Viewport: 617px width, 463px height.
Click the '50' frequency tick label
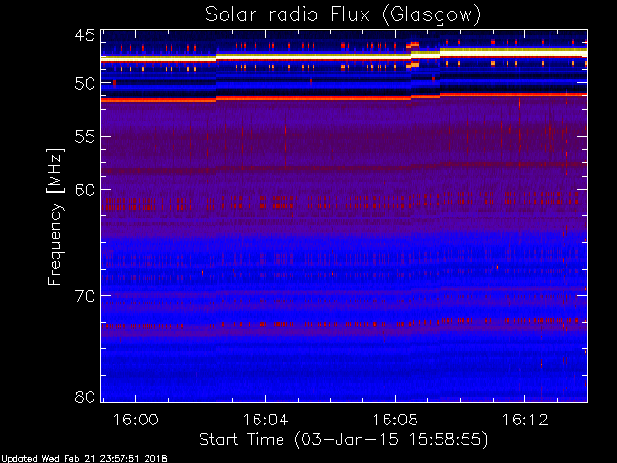tap(85, 84)
